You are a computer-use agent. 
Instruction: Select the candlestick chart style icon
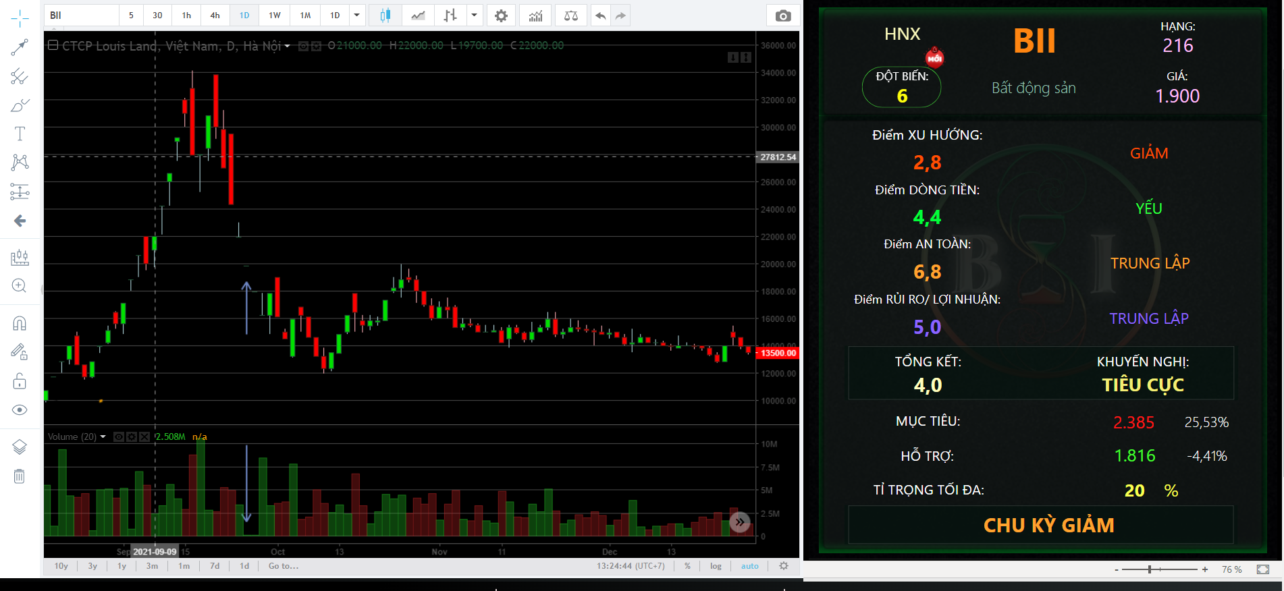(x=385, y=16)
